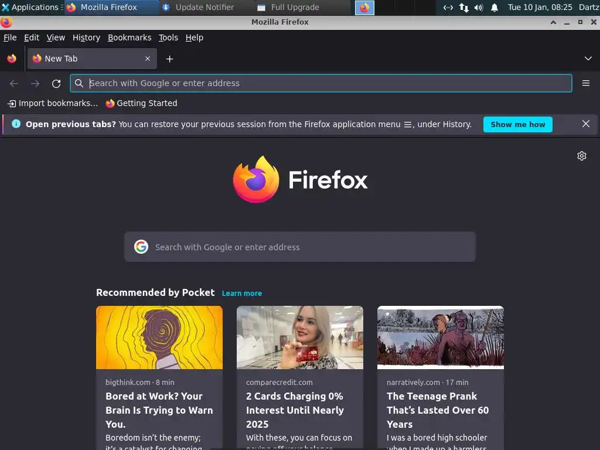
Task: Click 'bigthink.com · 8 min' source text
Action: pos(139,382)
